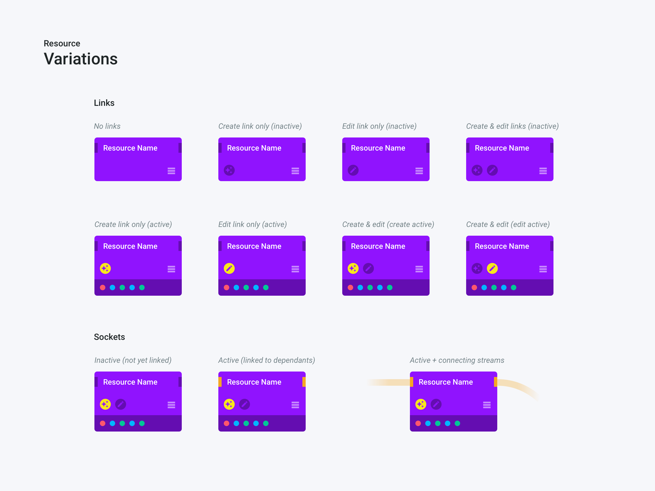Click yellow sparkle icon on 'Create link only (active)' card

click(105, 268)
